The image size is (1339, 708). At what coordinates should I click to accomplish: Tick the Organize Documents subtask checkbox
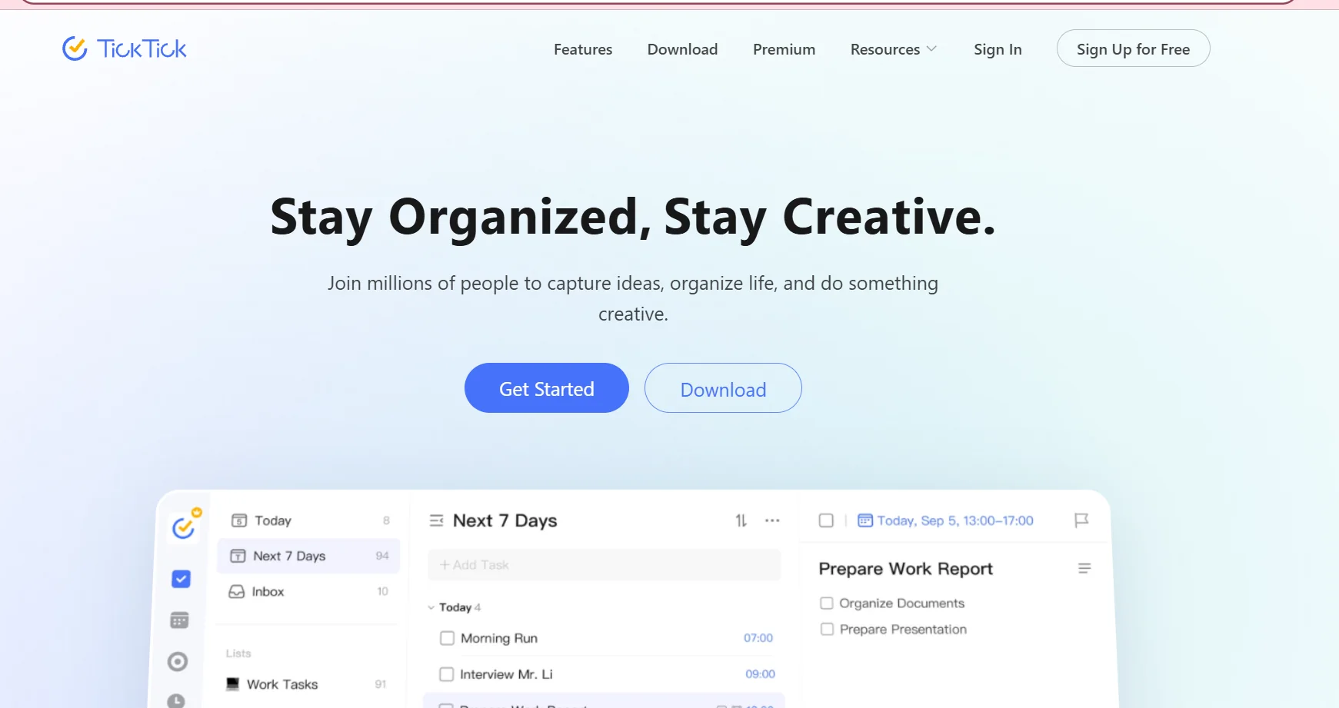pyautogui.click(x=827, y=603)
